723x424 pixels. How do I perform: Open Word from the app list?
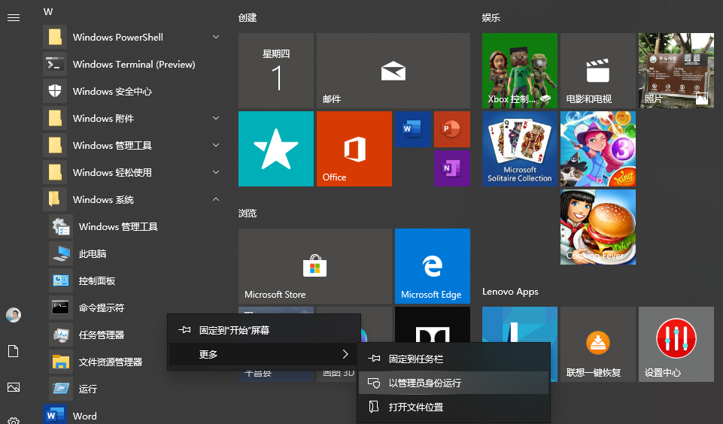pyautogui.click(x=133, y=416)
